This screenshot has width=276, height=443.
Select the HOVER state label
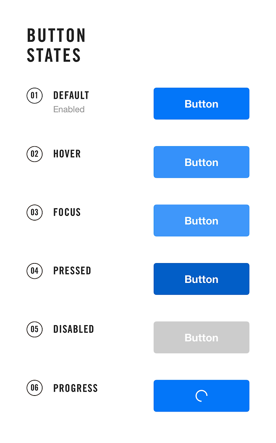pos(67,154)
